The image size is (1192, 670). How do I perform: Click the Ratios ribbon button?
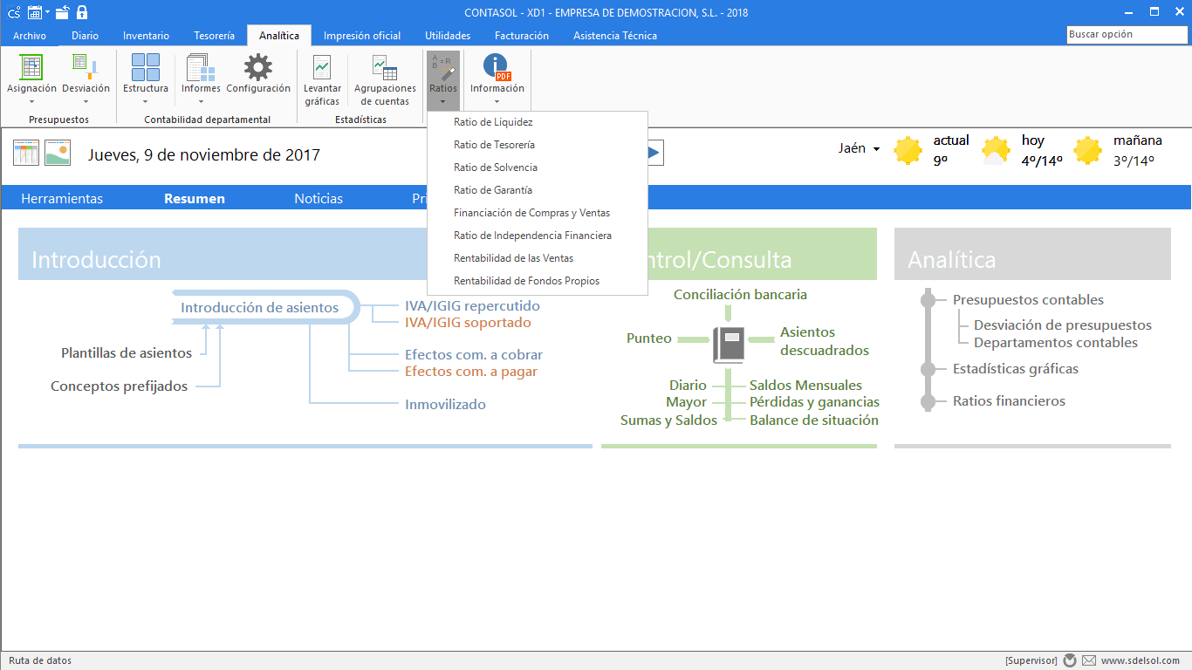click(x=443, y=79)
